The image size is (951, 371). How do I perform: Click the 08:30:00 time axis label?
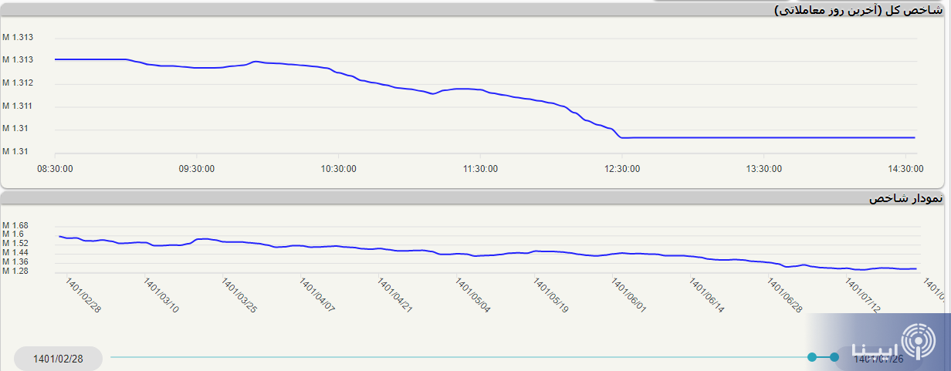tap(56, 169)
